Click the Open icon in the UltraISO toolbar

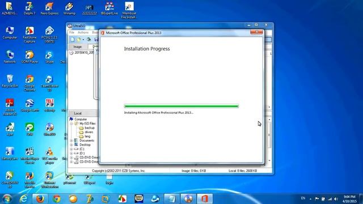click(79, 40)
